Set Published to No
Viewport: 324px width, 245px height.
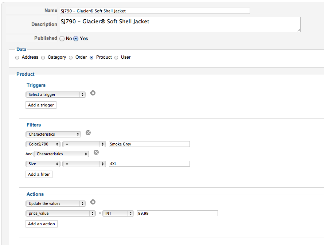point(62,39)
